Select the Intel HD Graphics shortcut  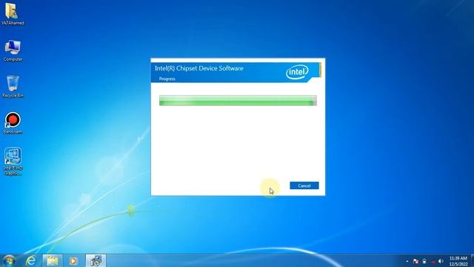13,162
